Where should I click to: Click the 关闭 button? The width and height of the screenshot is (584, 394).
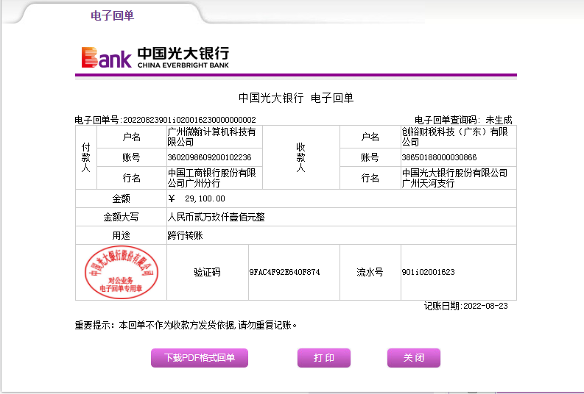pos(414,358)
